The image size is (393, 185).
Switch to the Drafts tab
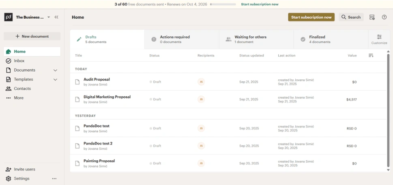click(107, 39)
